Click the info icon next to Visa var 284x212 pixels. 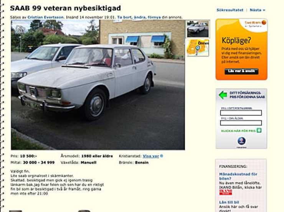(162, 156)
